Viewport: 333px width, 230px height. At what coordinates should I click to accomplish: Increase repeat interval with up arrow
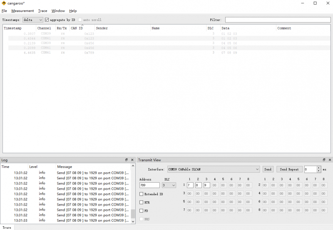[318, 168]
